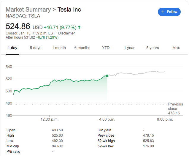Switch to 1 year range
The height and width of the screenshot is (156, 189).
[129, 48]
